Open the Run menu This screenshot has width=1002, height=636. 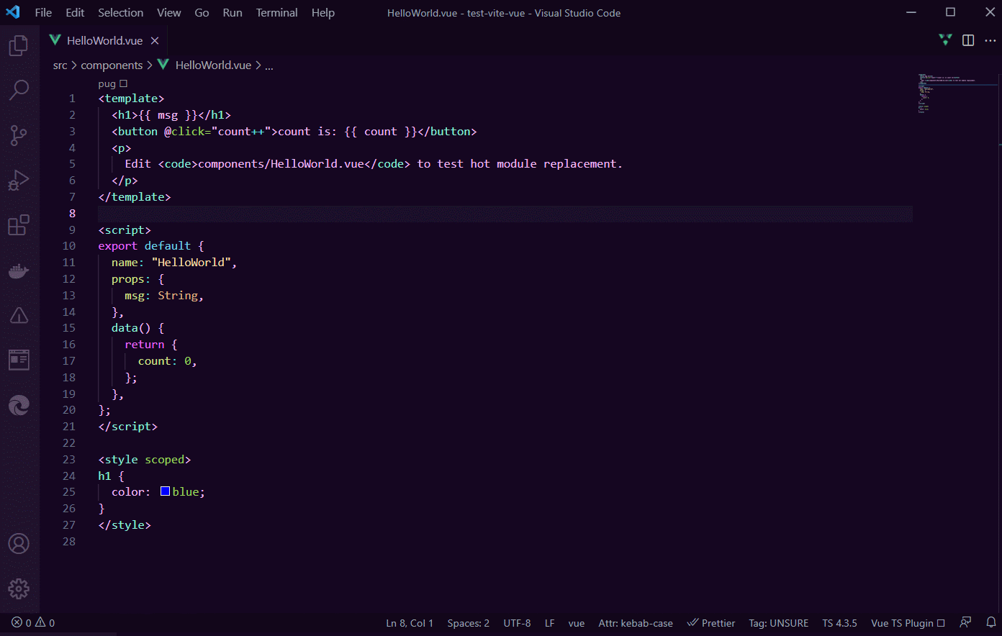click(233, 12)
